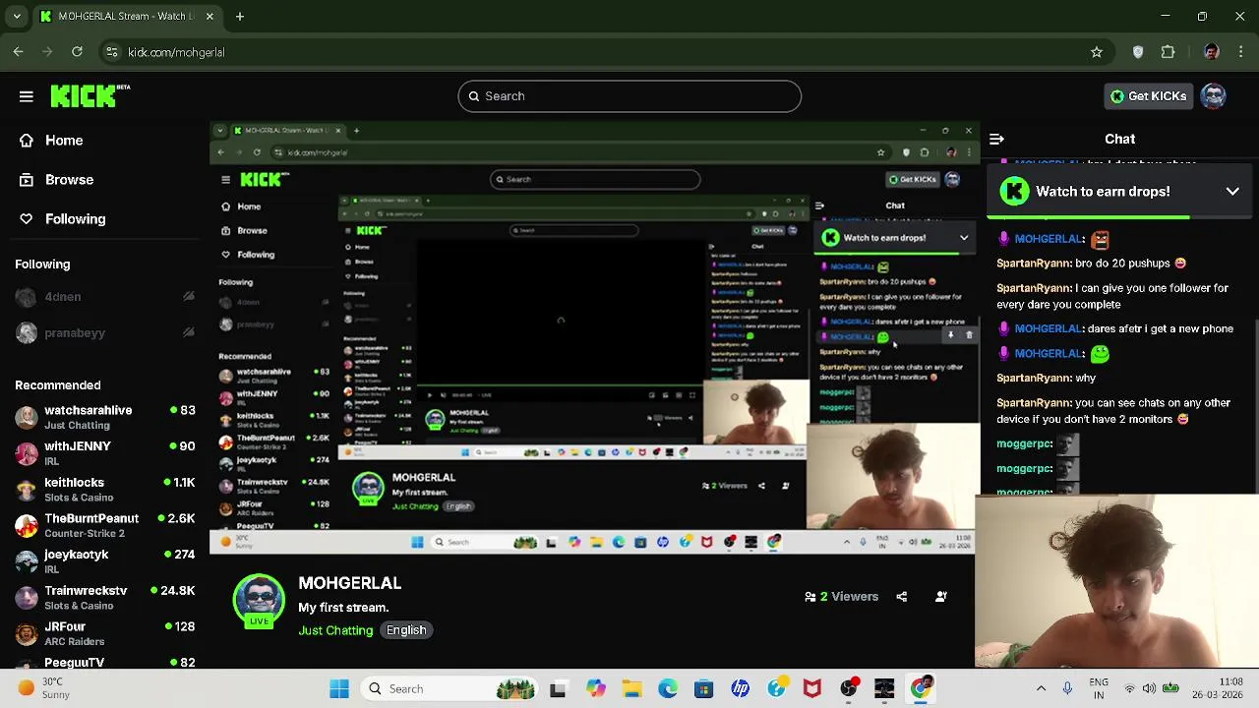Click SpartanRyann's username above the 'why' message
The image size is (1259, 708).
(1034, 379)
